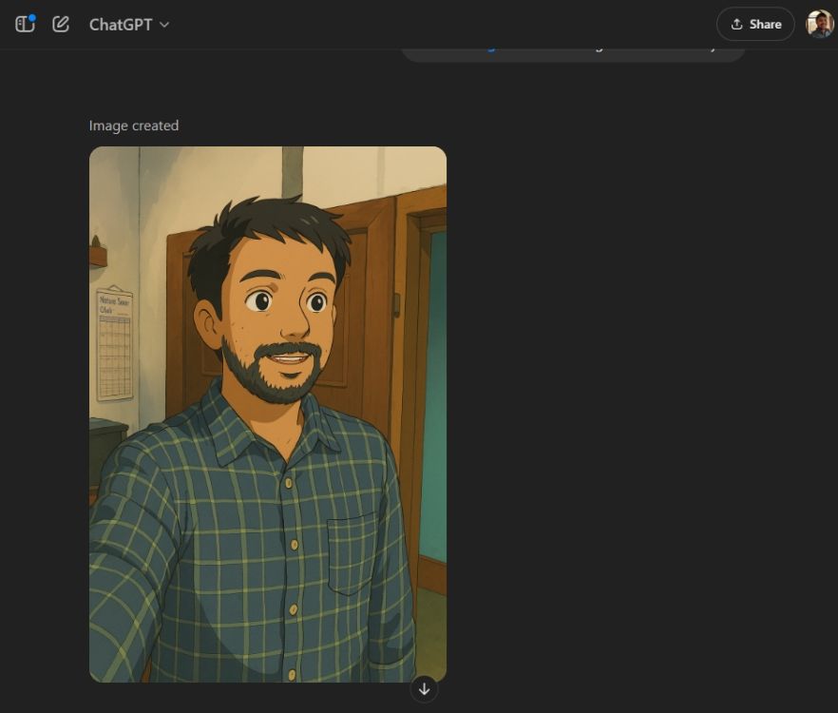Click the downward arrow over the portrait image
Viewport: 838px width, 713px height.
(424, 688)
